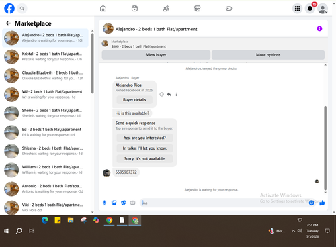Click the listing thumbnail in chat header
The height and width of the screenshot is (247, 336).
(x=108, y=29)
